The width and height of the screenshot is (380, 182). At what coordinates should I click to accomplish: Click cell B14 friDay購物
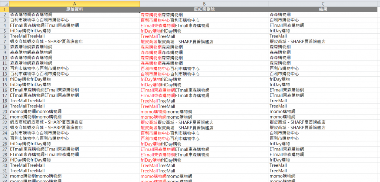click(204, 79)
